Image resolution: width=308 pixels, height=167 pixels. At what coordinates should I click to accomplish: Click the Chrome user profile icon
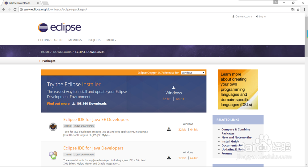coord(276,2)
